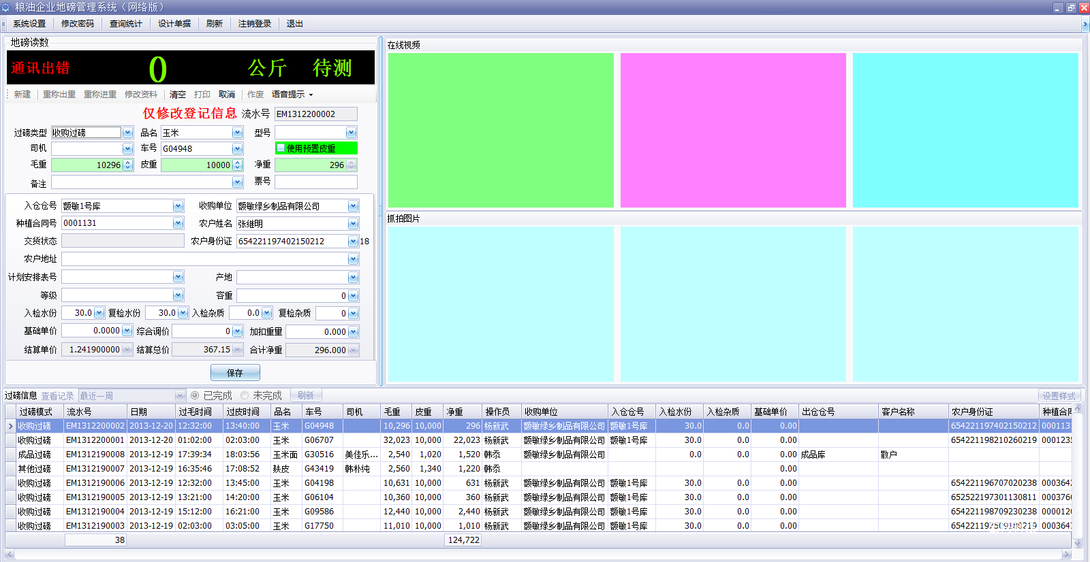Open the 种植合同号 dropdown
Image resolution: width=1090 pixels, height=562 pixels.
tap(178, 222)
